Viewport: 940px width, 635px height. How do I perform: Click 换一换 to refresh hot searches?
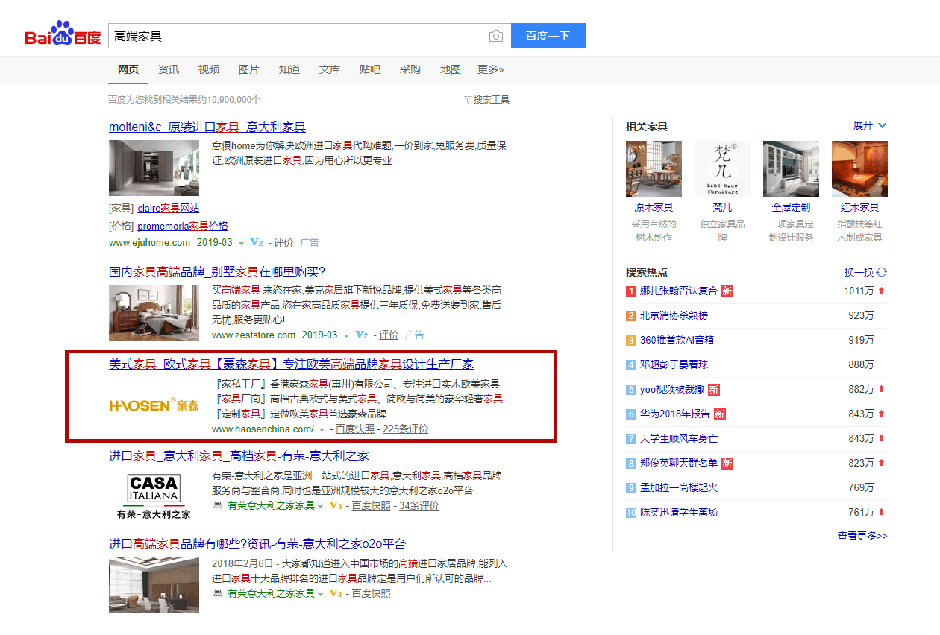point(859,272)
